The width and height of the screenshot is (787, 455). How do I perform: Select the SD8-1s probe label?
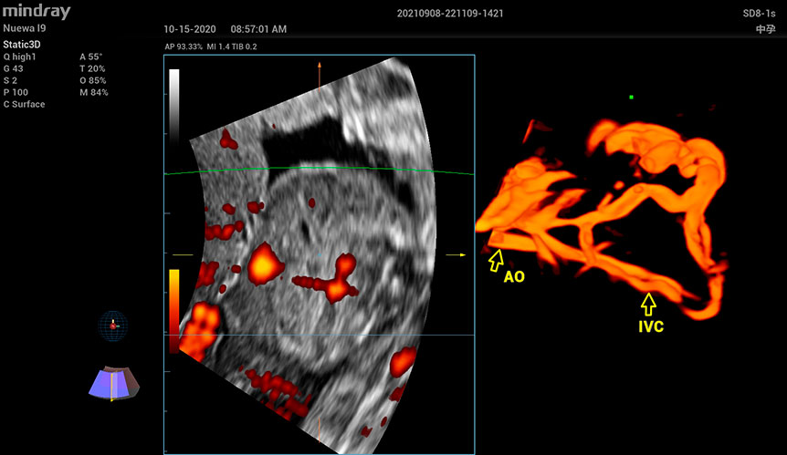tap(760, 14)
